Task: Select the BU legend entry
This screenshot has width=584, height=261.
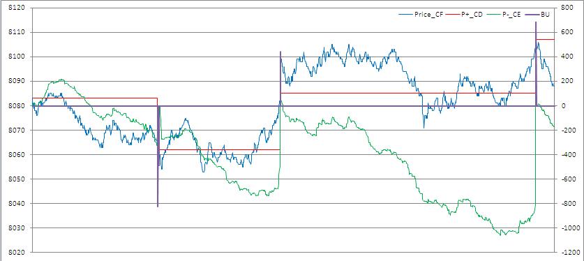Action: coord(537,15)
